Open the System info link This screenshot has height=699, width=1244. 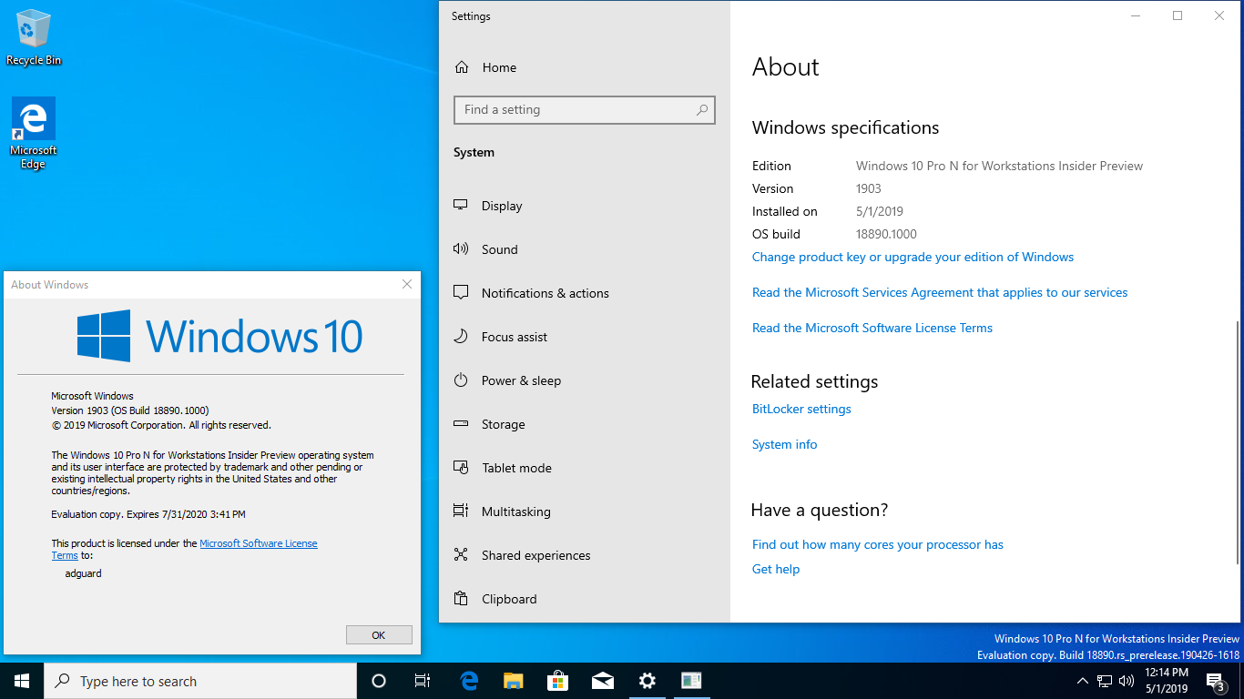(784, 444)
